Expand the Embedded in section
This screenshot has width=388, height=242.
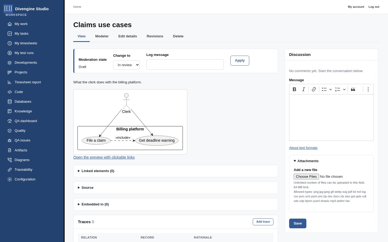point(176,204)
